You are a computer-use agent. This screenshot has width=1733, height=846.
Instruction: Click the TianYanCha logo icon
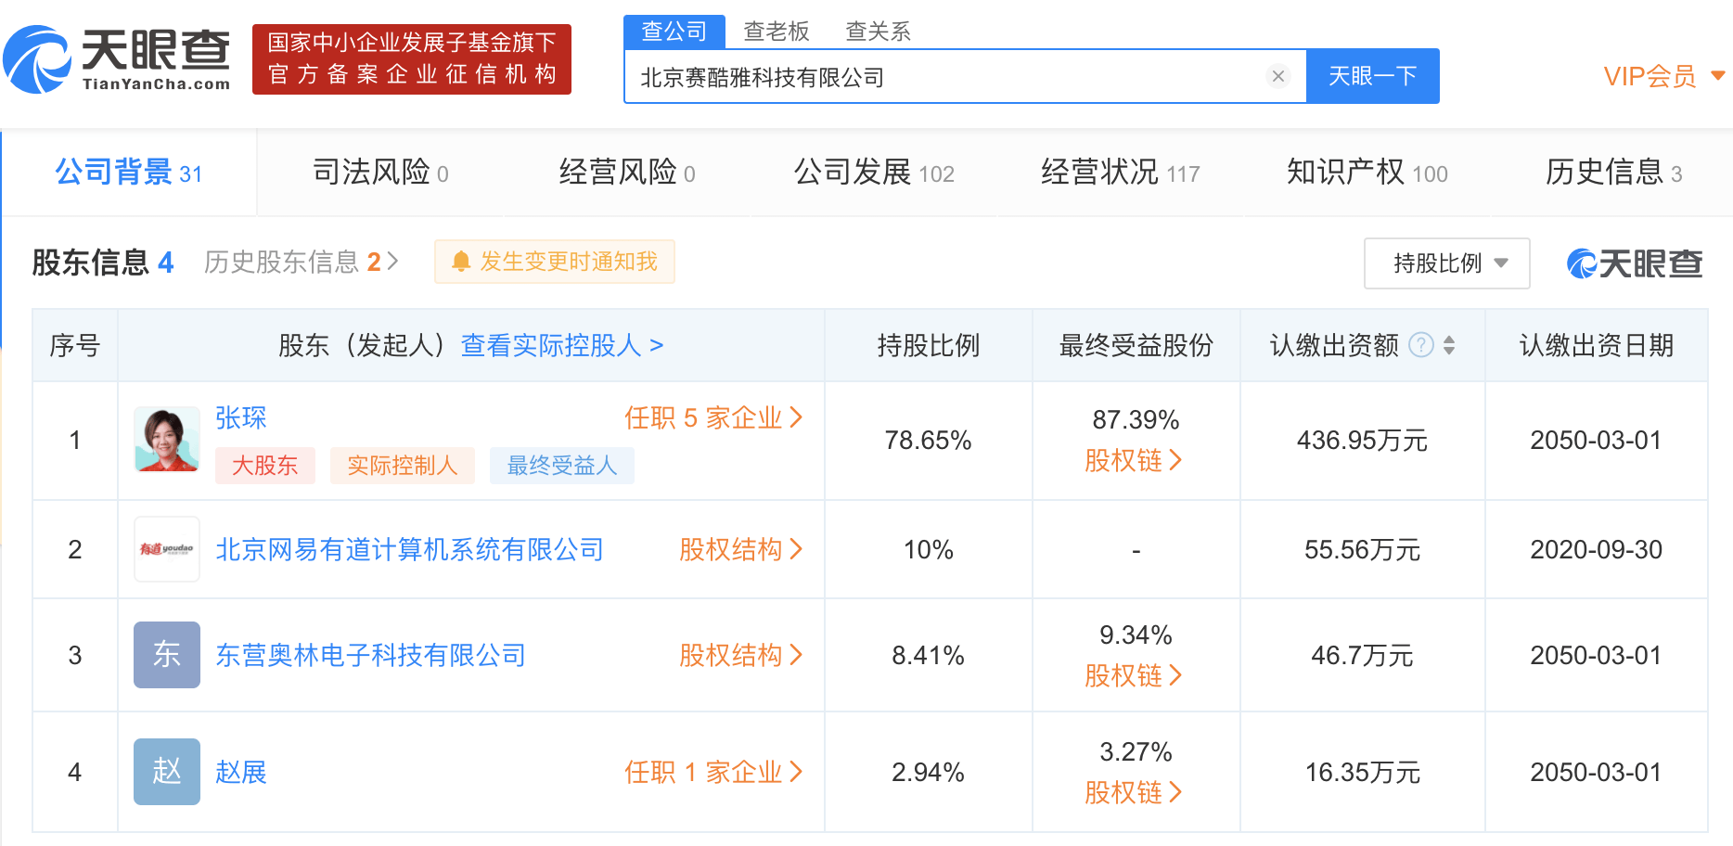pyautogui.click(x=37, y=59)
